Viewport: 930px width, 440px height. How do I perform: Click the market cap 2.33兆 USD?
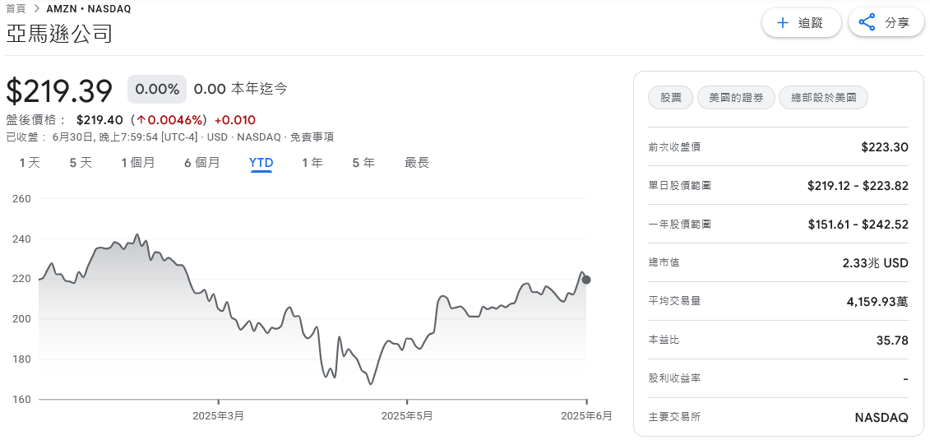click(876, 262)
